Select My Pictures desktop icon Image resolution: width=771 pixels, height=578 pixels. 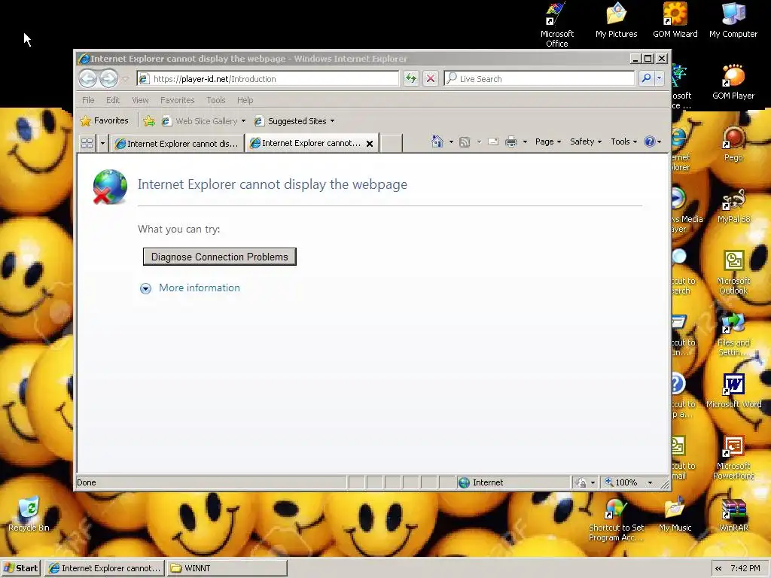tap(616, 20)
